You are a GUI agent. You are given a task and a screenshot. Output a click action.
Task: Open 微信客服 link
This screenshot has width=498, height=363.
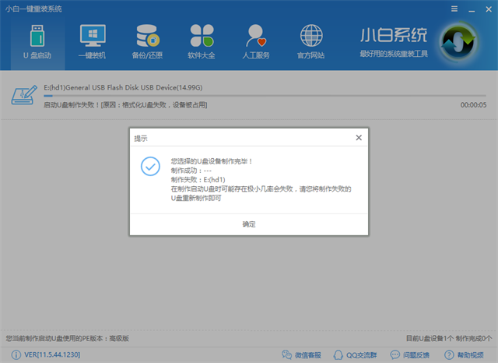(x=306, y=355)
